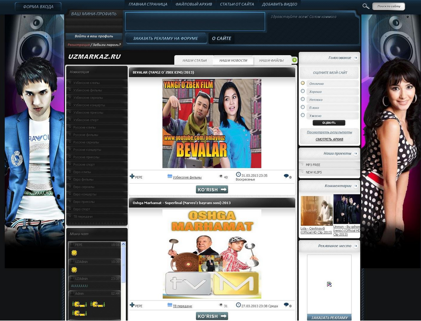Open the NEW KLIPS project link
Screen dimensions: 421x321
pos(314,172)
